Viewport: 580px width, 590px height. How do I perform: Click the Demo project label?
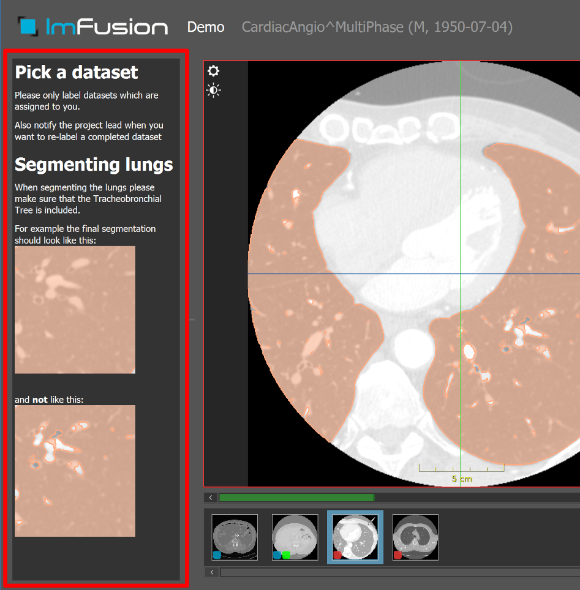206,27
